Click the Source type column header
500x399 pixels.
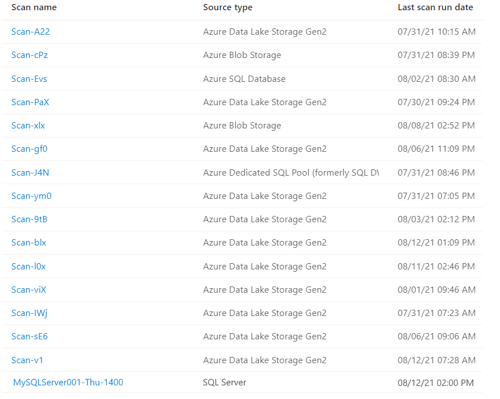[x=228, y=8]
